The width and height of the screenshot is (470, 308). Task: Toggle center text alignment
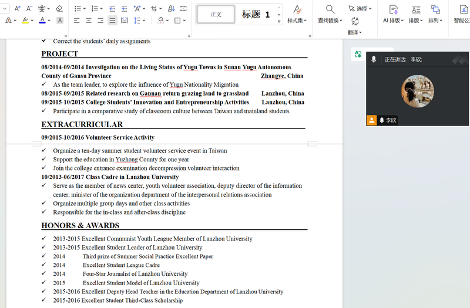(89, 21)
